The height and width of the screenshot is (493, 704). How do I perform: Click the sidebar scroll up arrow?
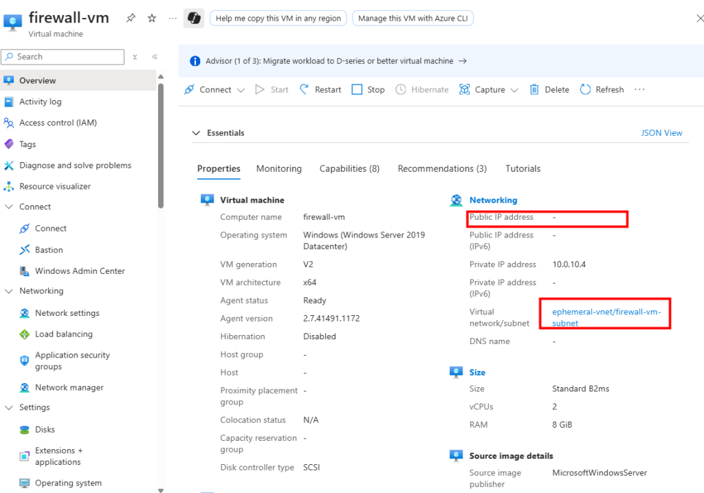click(161, 77)
